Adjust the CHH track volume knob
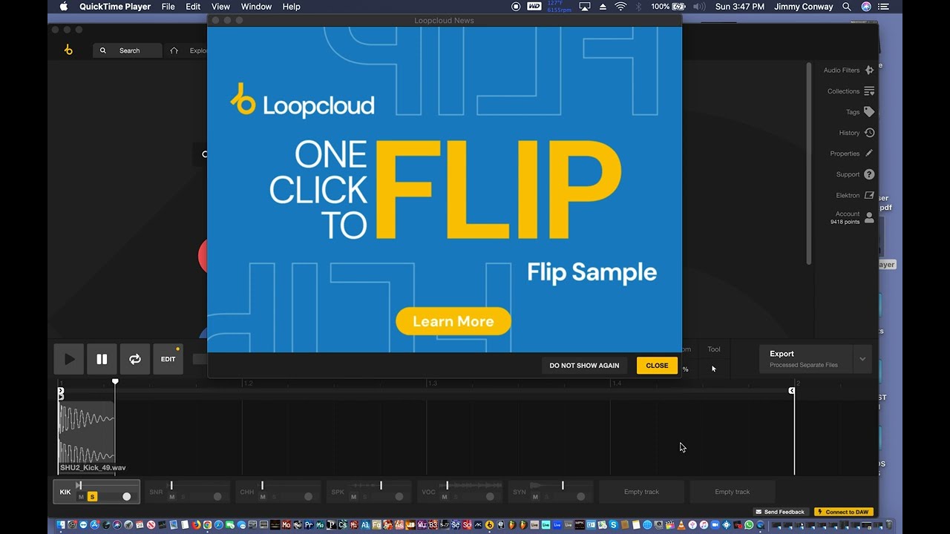The width and height of the screenshot is (950, 534). coord(308,497)
